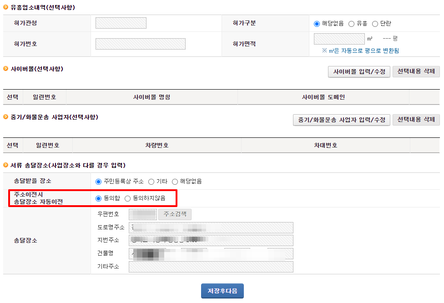Choose 기타 as the delivery address option
This screenshot has height=303, width=444.
(151, 181)
